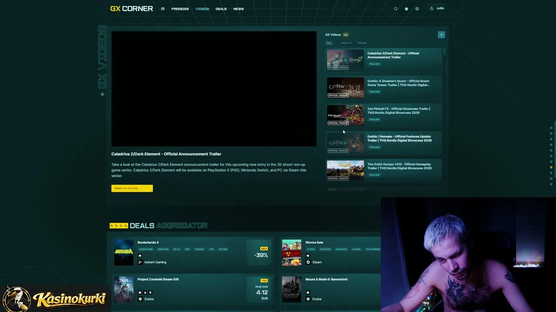Screen dimensions: 556x312
Task: Click Trailers tag under Zen Pinball FX
Action: click(x=374, y=119)
